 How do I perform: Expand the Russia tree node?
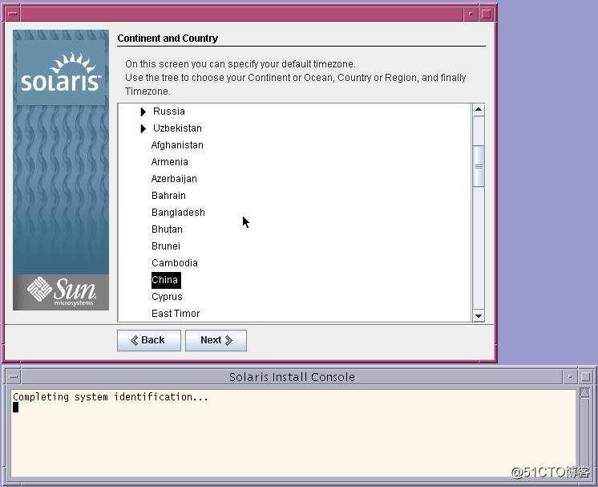[143, 112]
